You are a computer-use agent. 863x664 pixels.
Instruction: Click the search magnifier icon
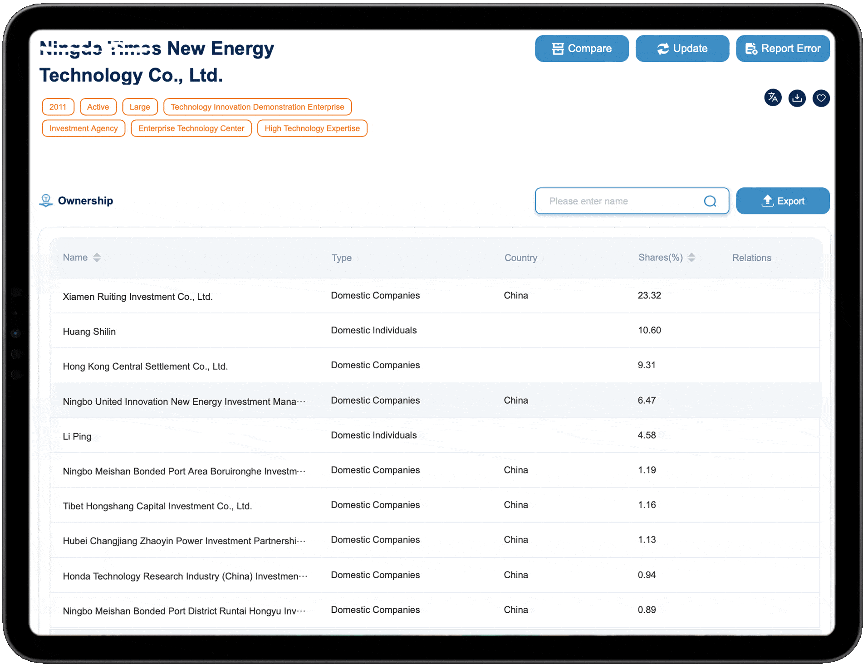point(710,201)
